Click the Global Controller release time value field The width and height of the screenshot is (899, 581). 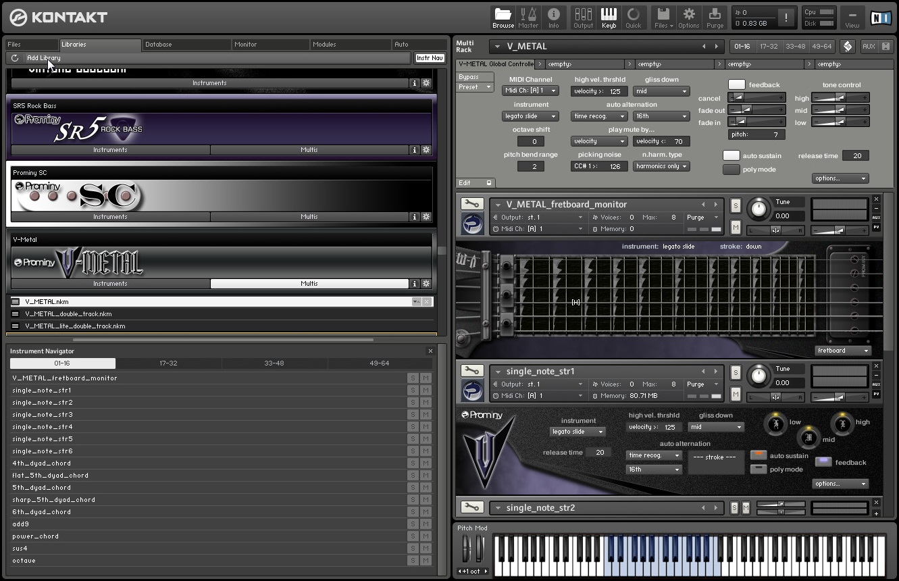point(856,156)
